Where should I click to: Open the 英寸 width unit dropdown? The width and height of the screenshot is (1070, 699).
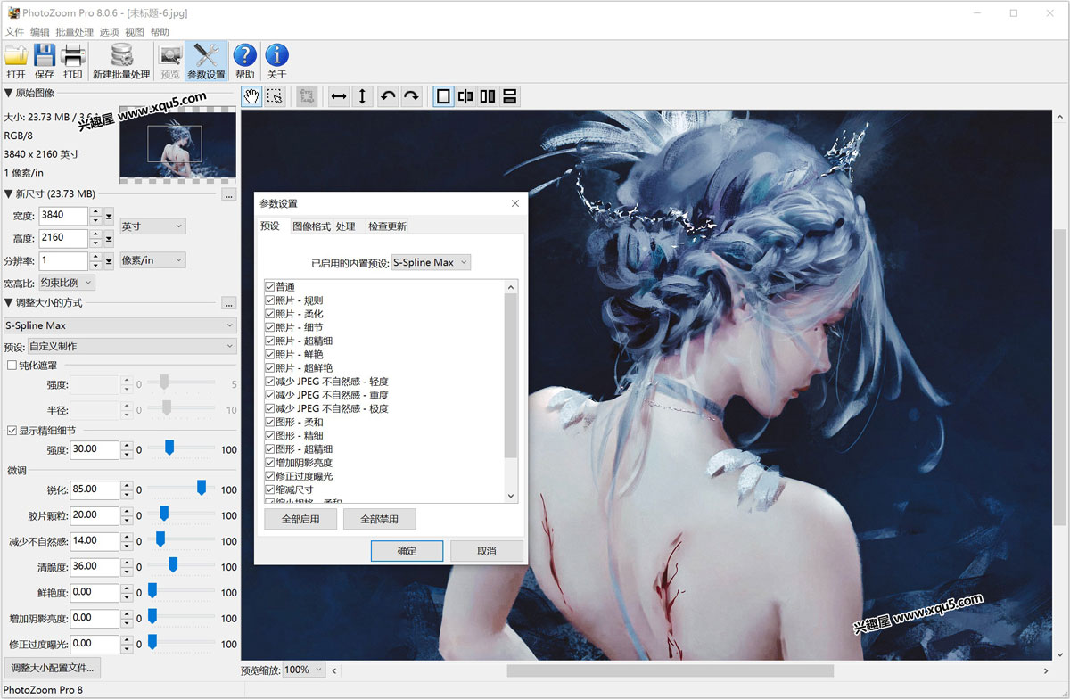[152, 226]
